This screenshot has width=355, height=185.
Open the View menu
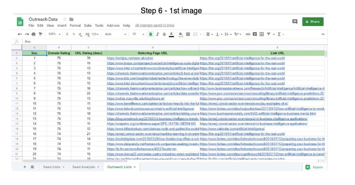click(50, 25)
